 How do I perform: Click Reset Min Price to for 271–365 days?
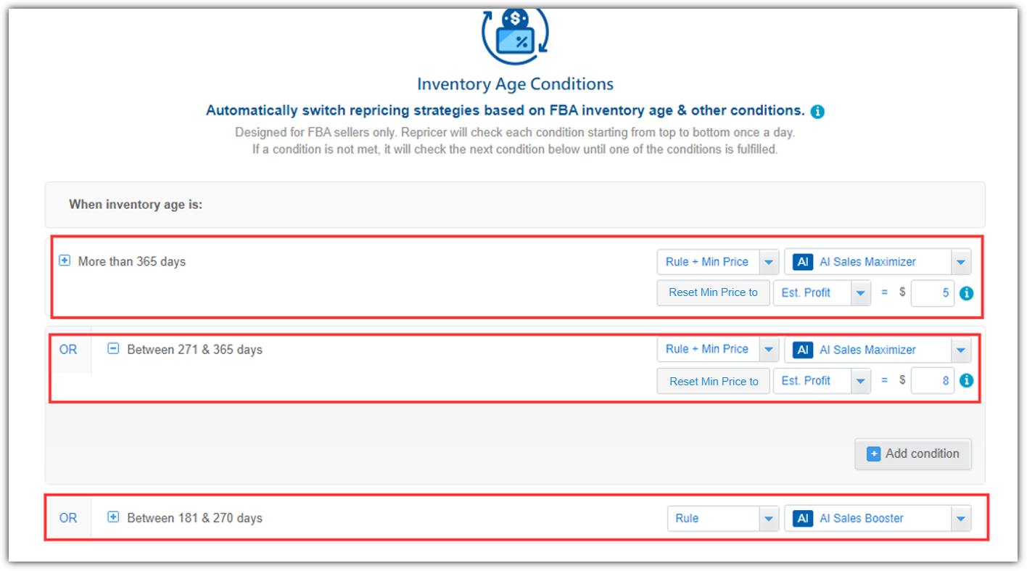pyautogui.click(x=713, y=381)
